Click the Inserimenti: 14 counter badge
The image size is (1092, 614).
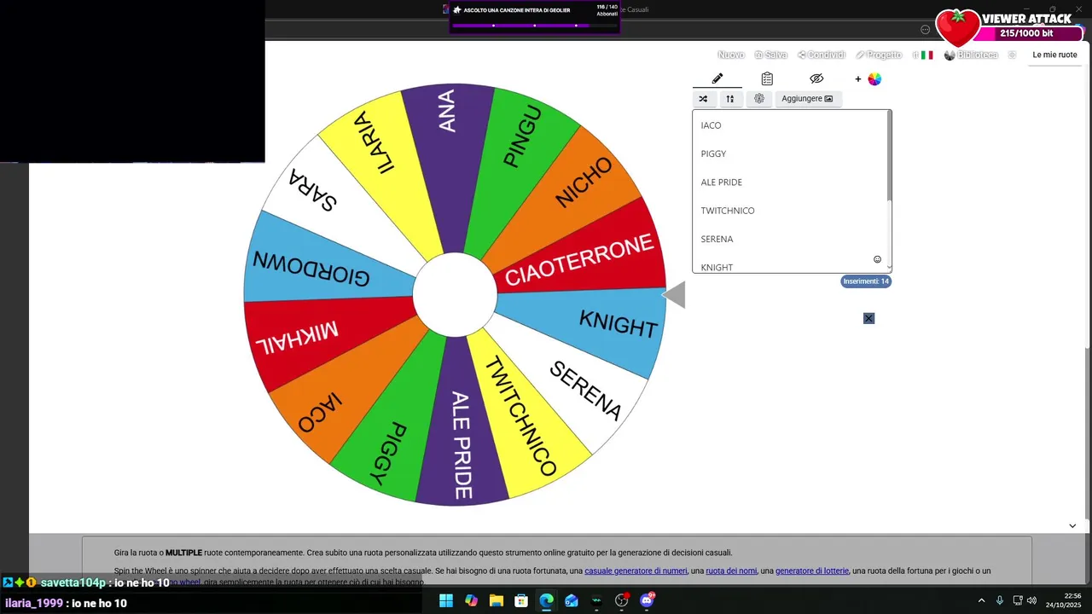coord(866,281)
